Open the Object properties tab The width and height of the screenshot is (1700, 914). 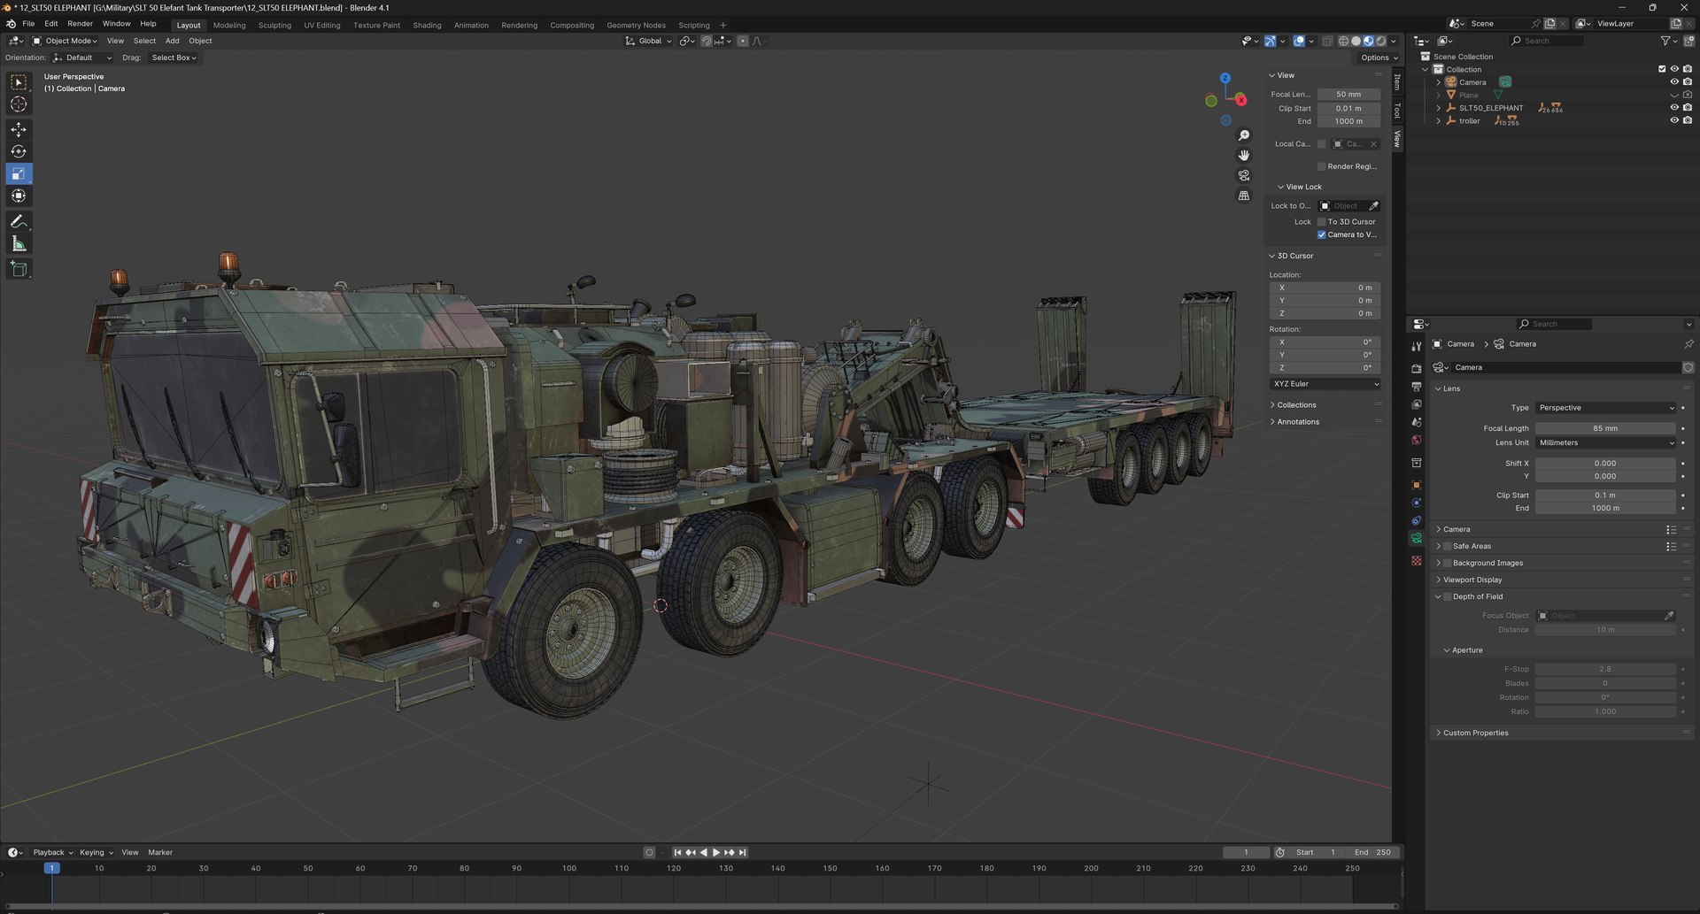click(x=1416, y=485)
